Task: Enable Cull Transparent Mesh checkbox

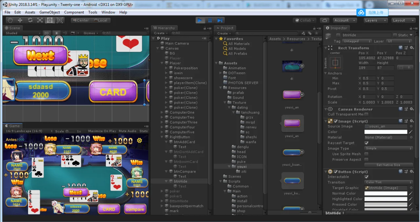Action: [x=366, y=114]
